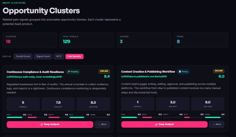
Task: Sort clusters by Signal Count
Action: pyautogui.click(x=43, y=56)
